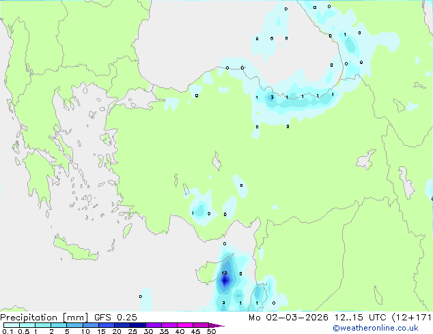The image size is (433, 334).
Task: Click the 30–35 mm purple legend swatch
Action: coord(154,325)
